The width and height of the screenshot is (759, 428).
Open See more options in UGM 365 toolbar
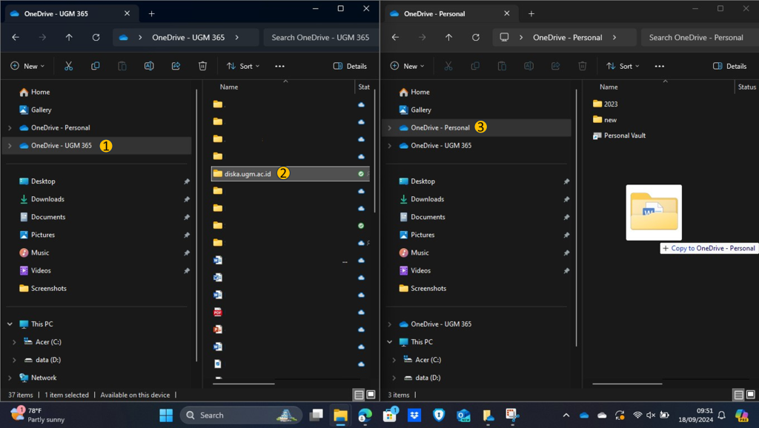tap(279, 66)
